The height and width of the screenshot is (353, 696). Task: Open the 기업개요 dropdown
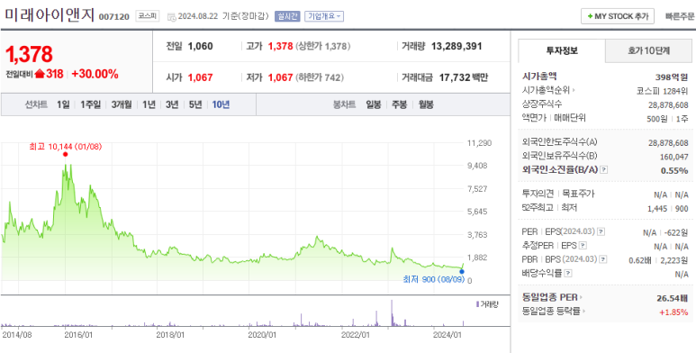(x=324, y=16)
